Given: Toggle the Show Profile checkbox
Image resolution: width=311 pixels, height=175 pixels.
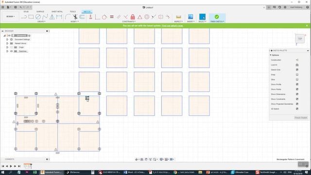Looking at the screenshot, I should pos(297,84).
